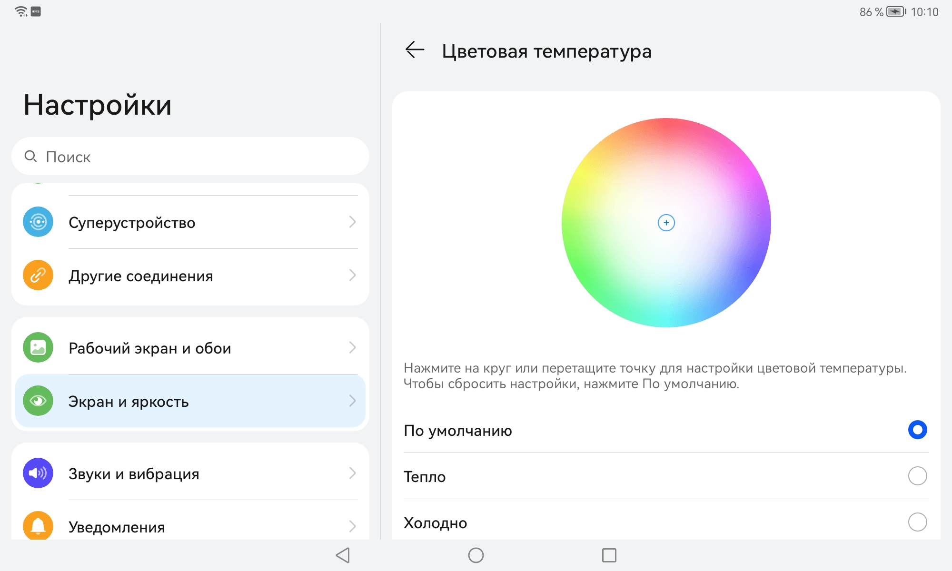Open the Уведомления settings entry
This screenshot has width=952, height=571.
[117, 527]
